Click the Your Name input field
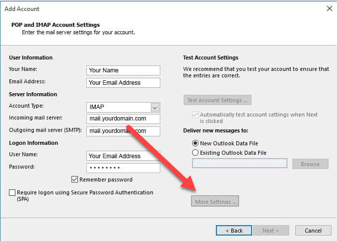The height and width of the screenshot is (241, 337). point(123,70)
